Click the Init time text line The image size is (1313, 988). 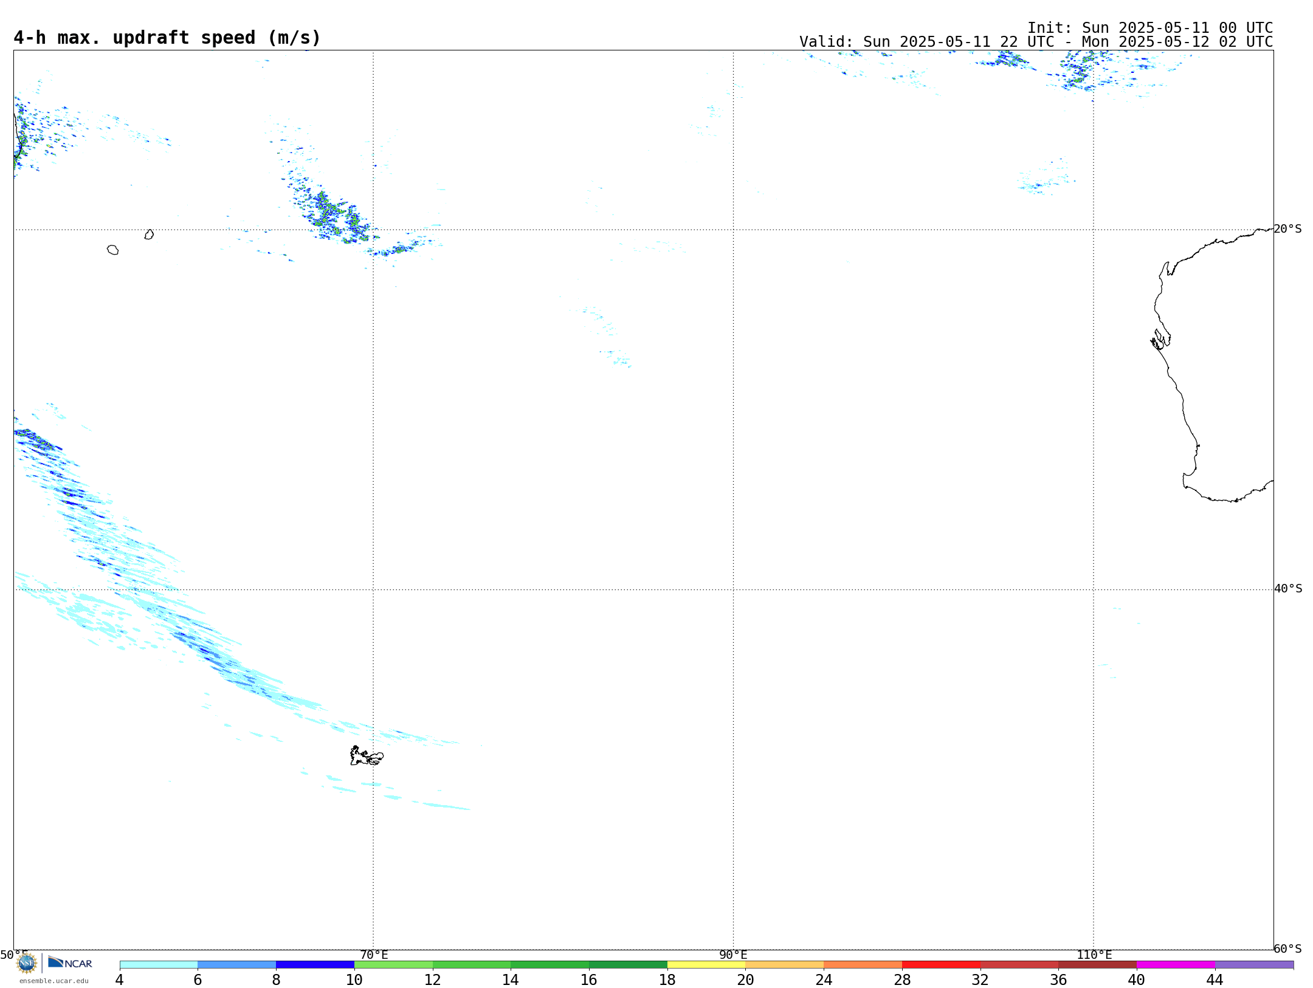click(1150, 28)
